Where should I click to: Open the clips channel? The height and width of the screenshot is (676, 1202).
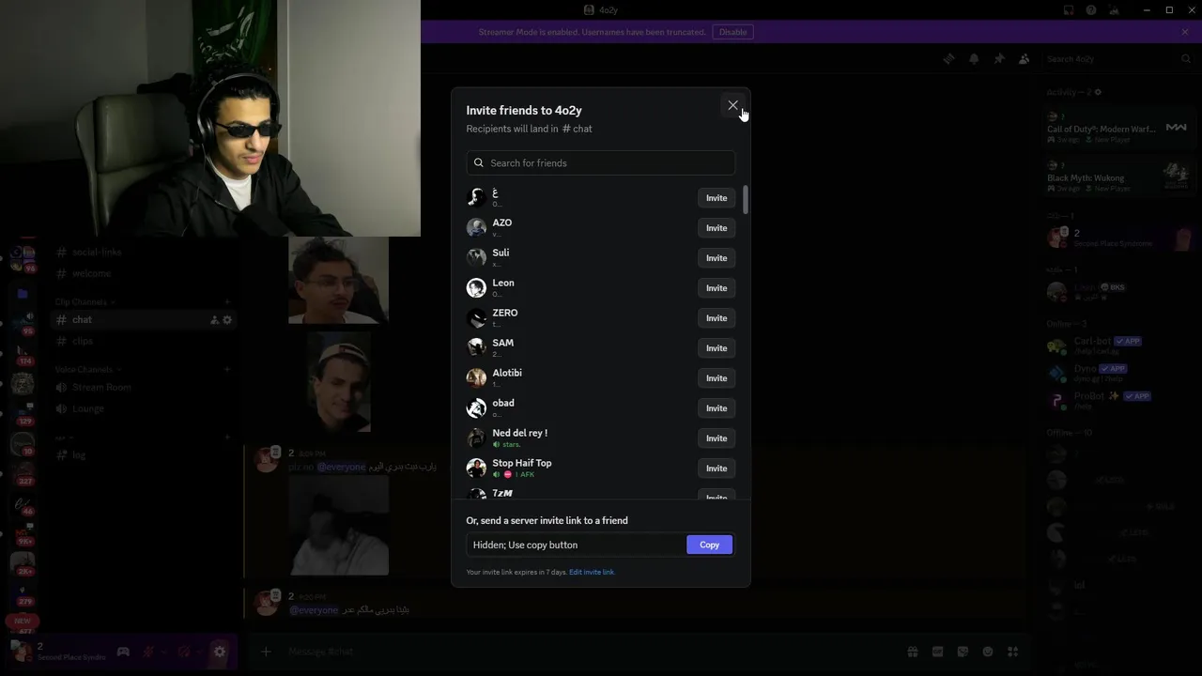[143, 341]
